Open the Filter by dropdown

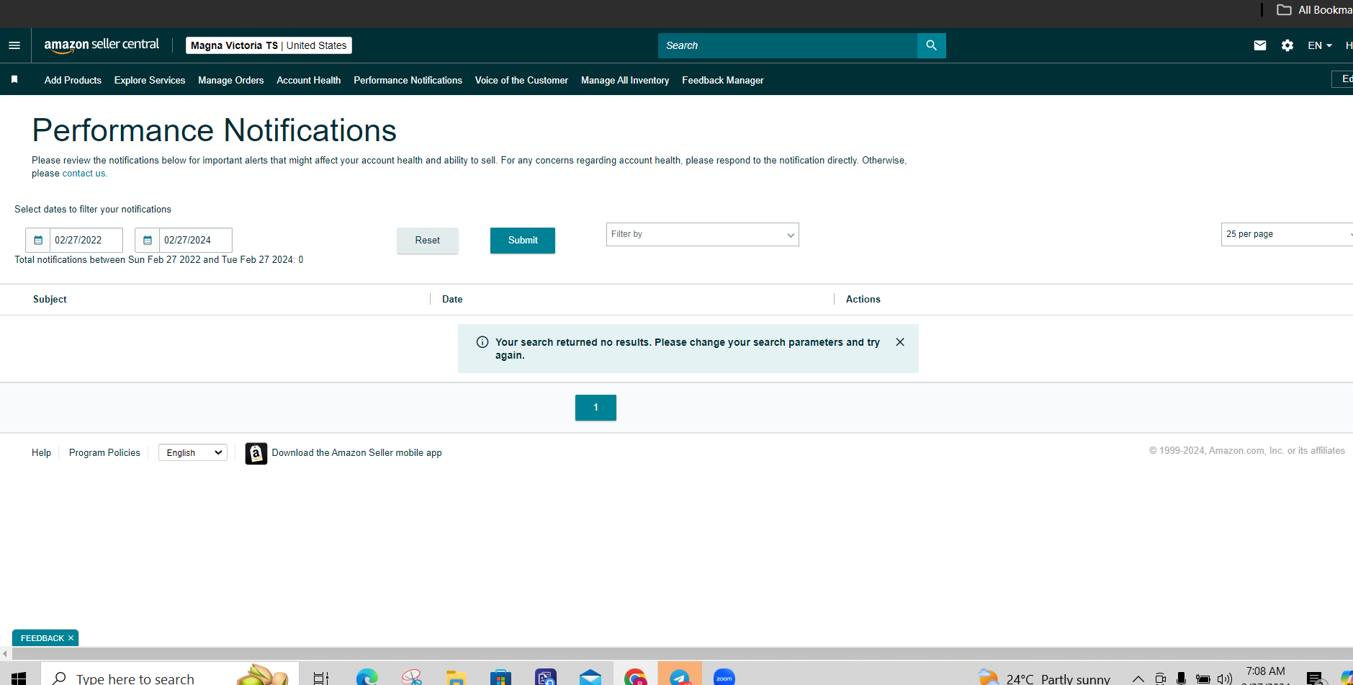[703, 234]
